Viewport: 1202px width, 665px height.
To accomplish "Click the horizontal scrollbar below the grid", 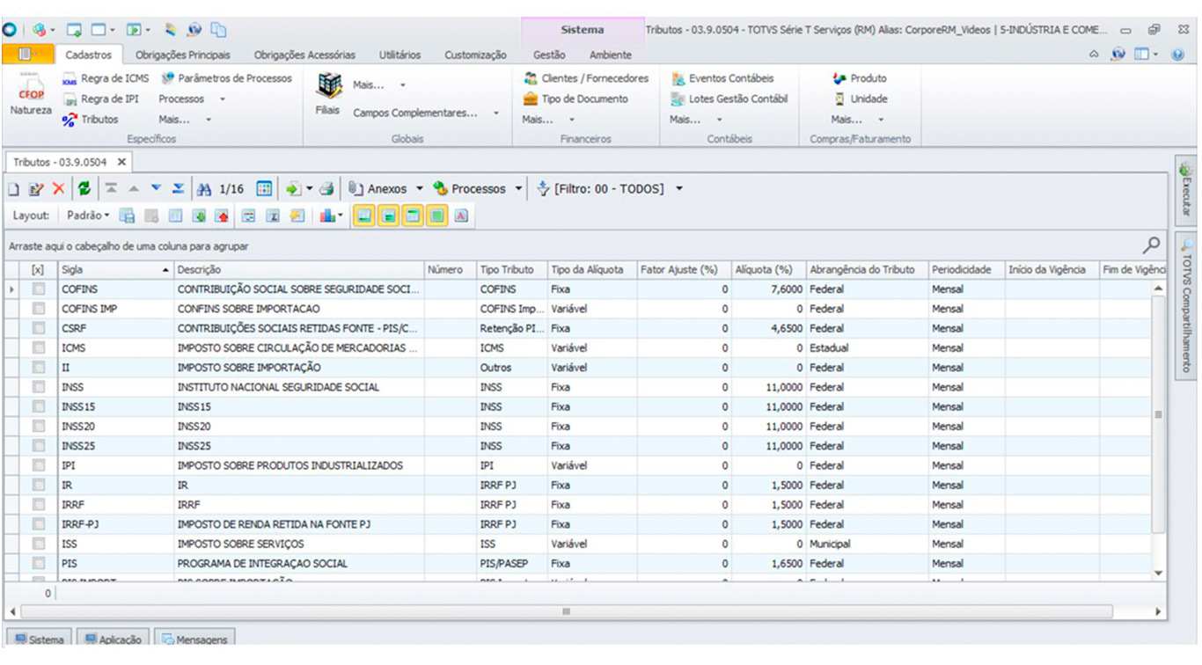I will click(566, 611).
